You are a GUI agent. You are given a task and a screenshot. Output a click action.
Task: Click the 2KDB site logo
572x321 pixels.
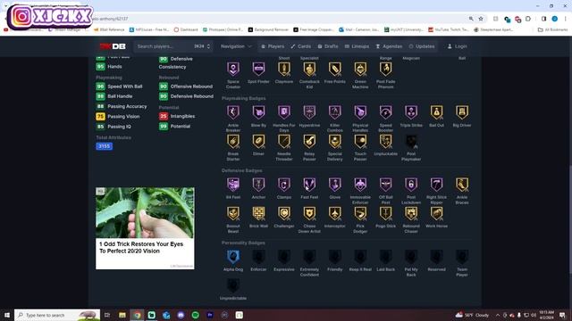(x=113, y=46)
